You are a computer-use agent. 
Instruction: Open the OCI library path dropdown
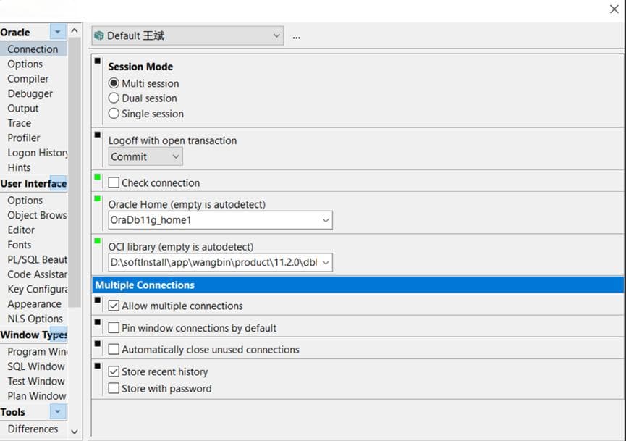[x=326, y=262]
